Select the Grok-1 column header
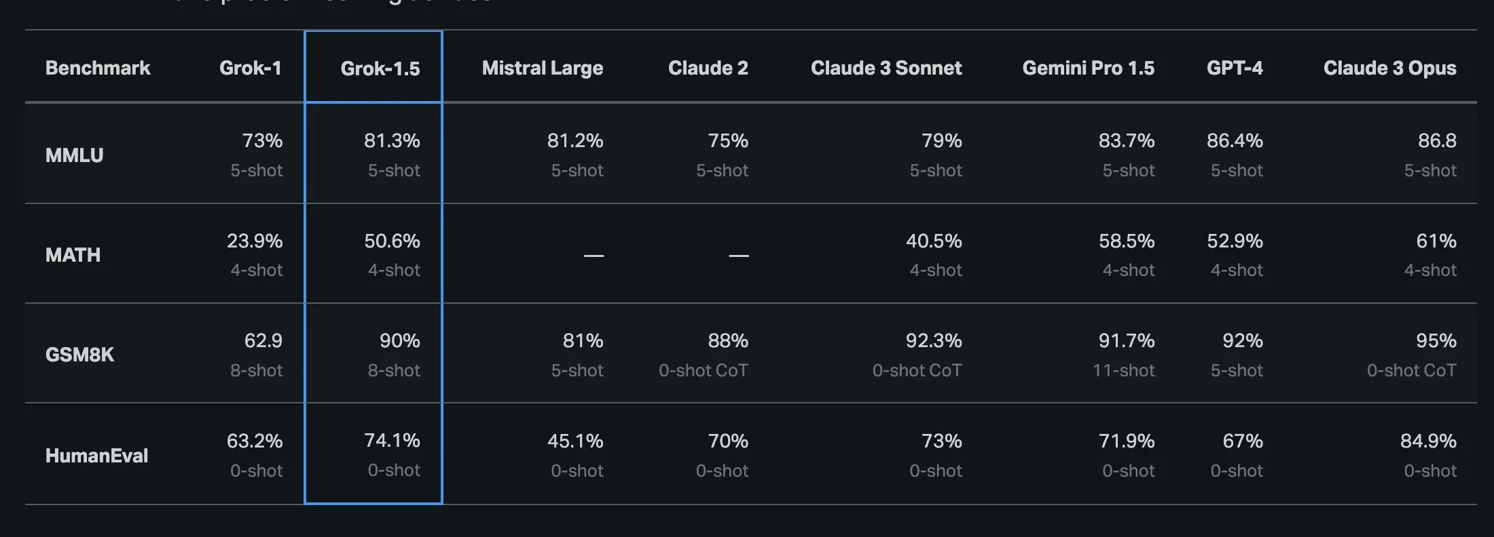Image resolution: width=1494 pixels, height=537 pixels. pyautogui.click(x=250, y=68)
